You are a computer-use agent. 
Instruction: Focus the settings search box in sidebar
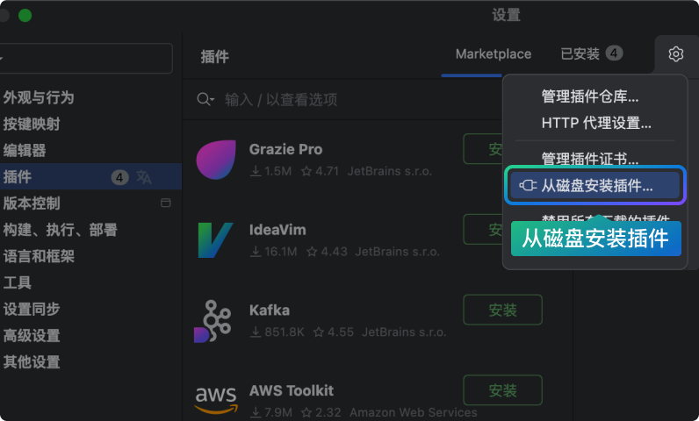coord(86,58)
